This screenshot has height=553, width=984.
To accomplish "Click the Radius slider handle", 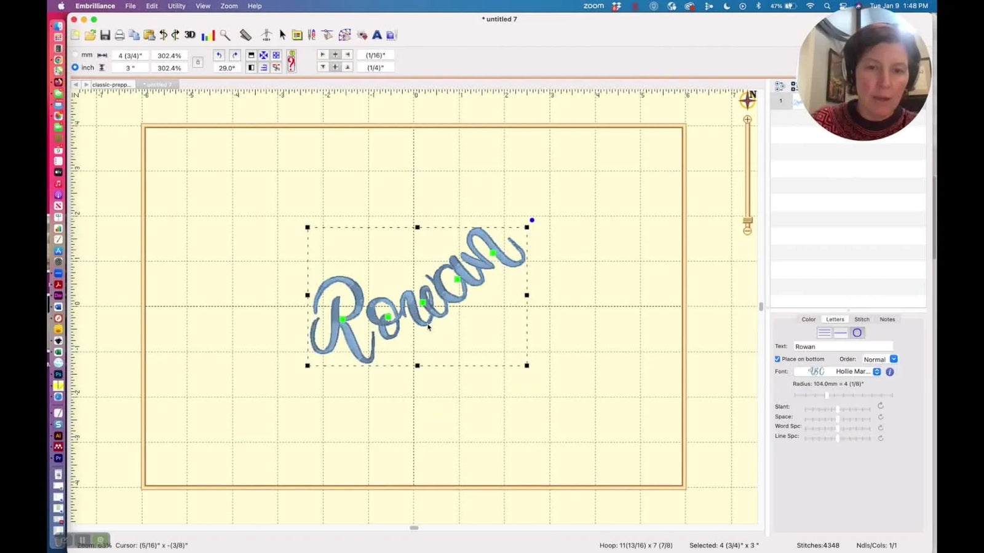I will (827, 395).
